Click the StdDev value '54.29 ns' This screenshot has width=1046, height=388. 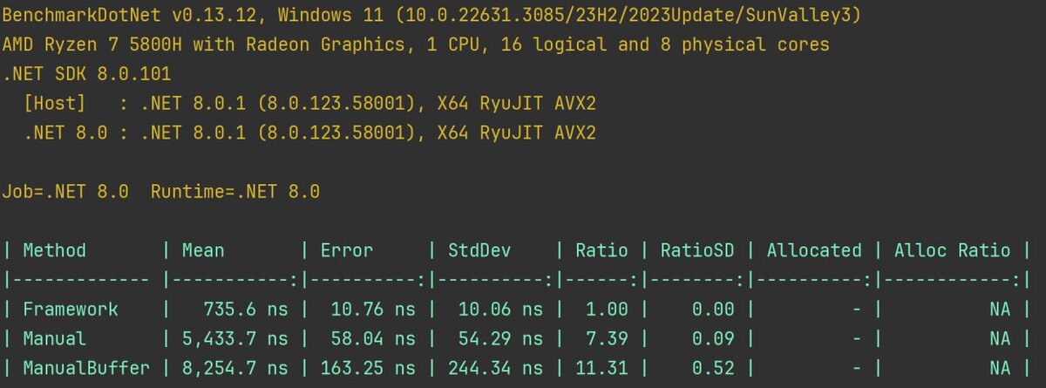click(x=499, y=338)
